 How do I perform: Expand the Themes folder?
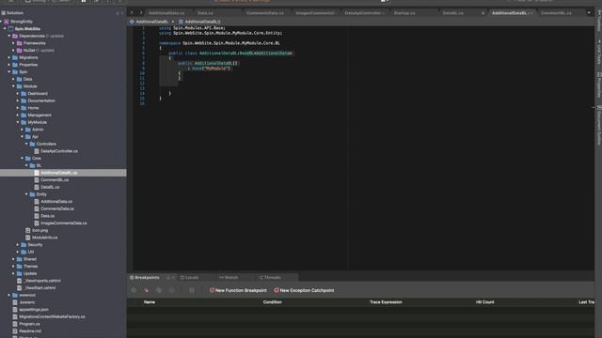pyautogui.click(x=13, y=267)
